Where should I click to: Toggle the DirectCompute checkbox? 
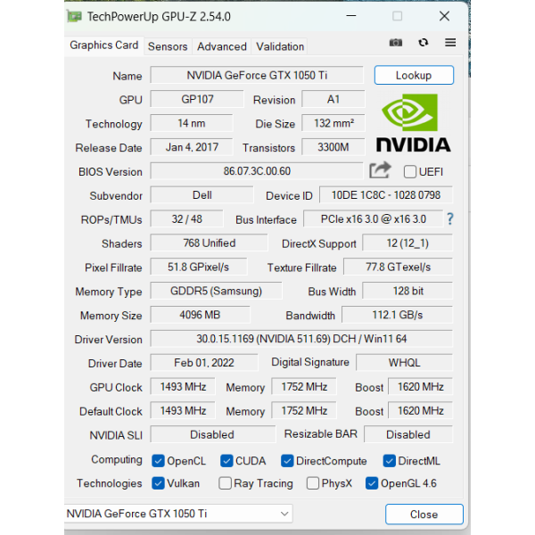[x=287, y=461]
